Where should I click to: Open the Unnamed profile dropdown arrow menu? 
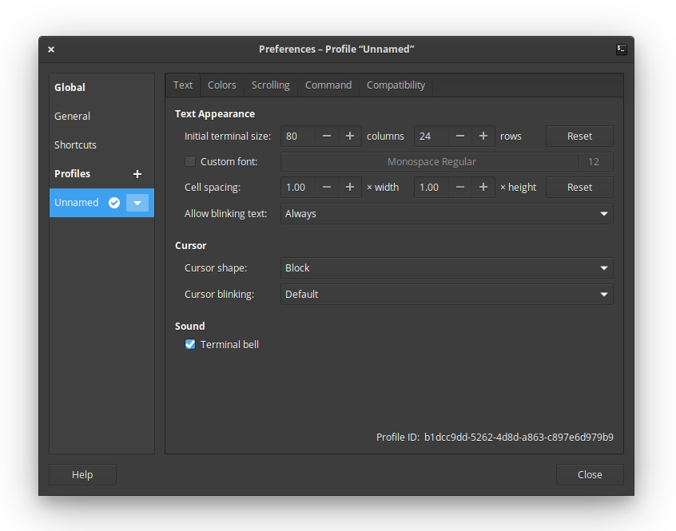(x=137, y=203)
